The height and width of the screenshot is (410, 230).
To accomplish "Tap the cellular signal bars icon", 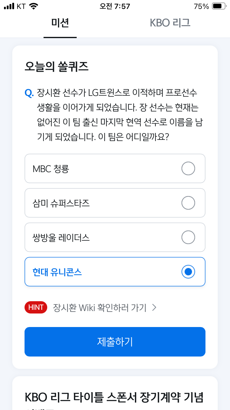I will tap(9, 6).
